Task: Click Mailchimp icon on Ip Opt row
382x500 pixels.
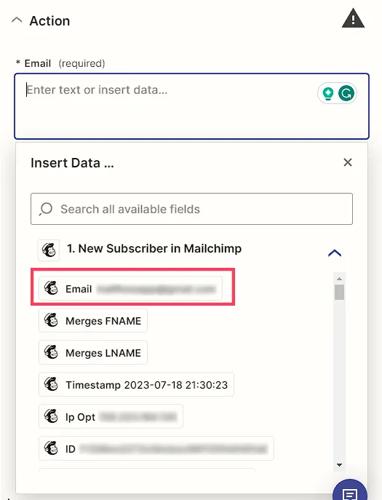Action: pos(51,416)
